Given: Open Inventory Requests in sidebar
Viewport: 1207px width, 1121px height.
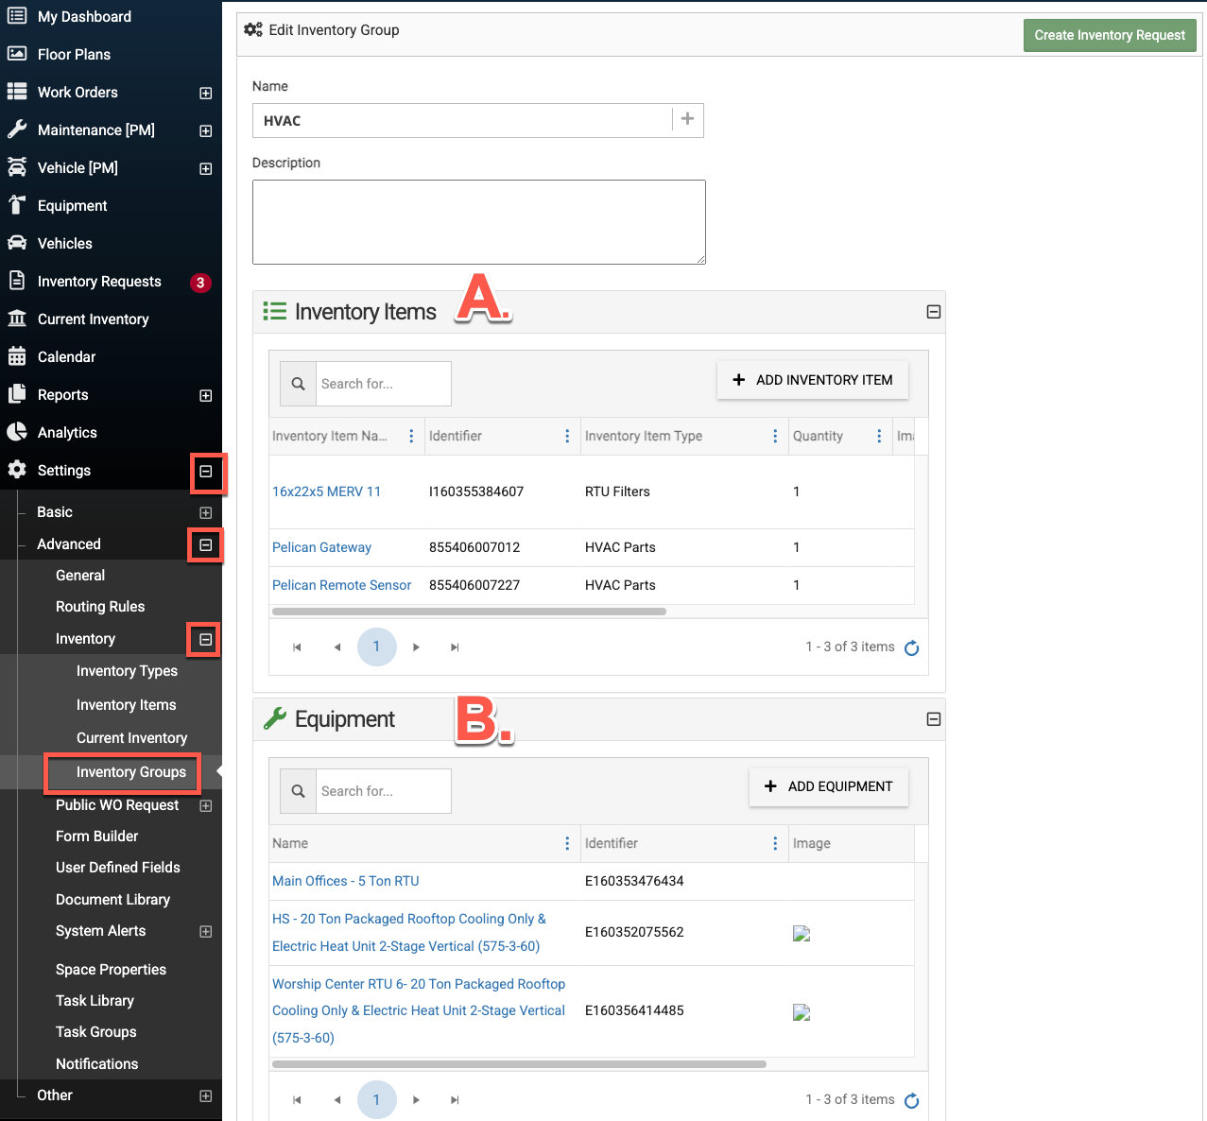Looking at the screenshot, I should (x=99, y=282).
